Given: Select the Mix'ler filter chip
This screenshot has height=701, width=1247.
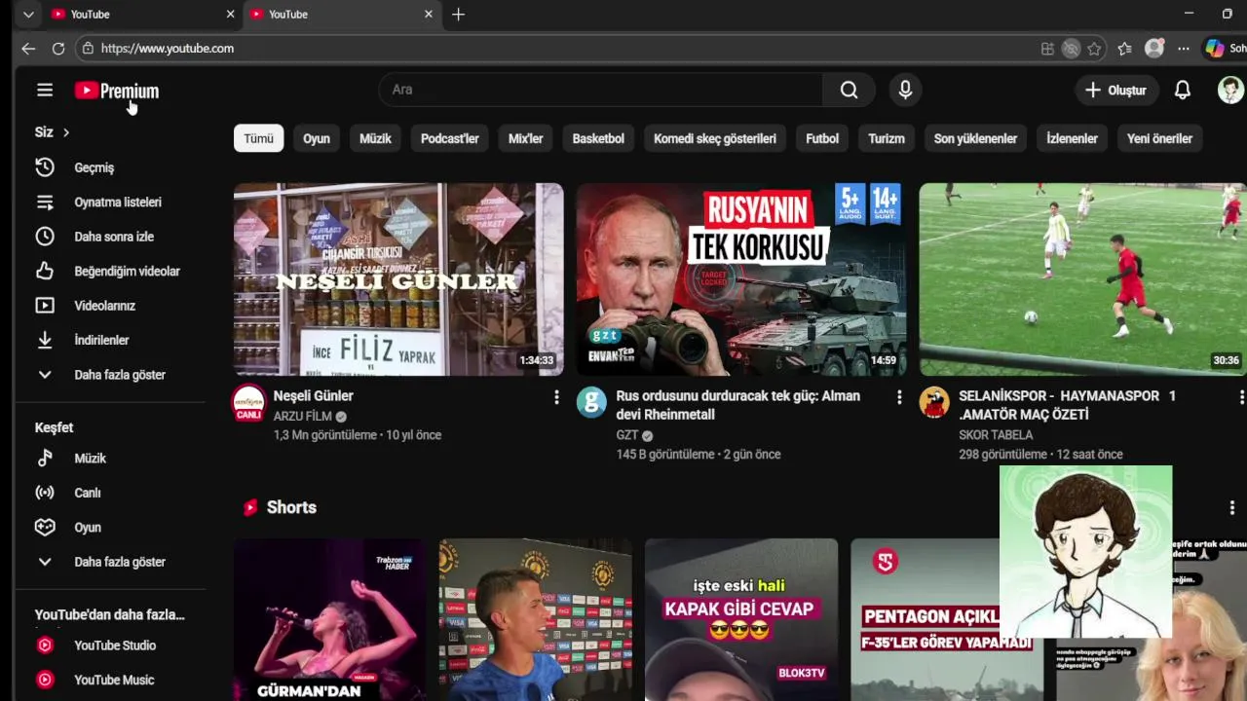Looking at the screenshot, I should tap(525, 138).
